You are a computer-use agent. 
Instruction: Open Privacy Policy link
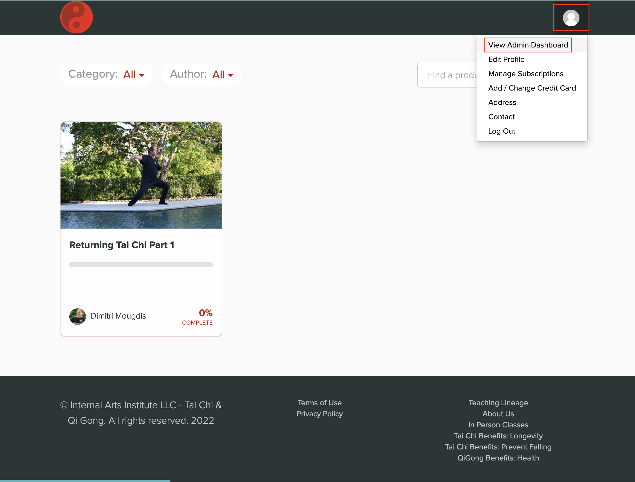(320, 414)
